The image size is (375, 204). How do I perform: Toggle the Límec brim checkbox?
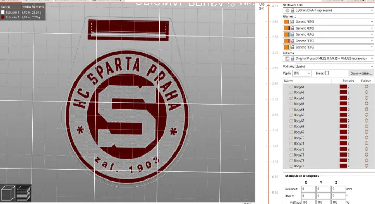click(x=327, y=73)
